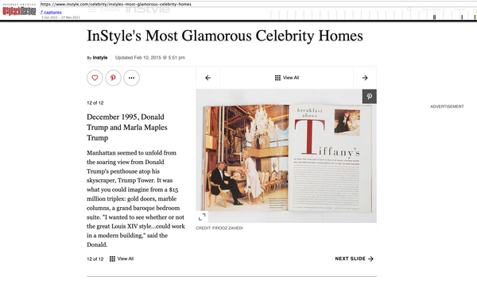
Task: Open the hamburger menu in site header
Action: [92, 10]
